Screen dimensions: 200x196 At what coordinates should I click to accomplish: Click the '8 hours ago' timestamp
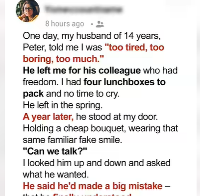(65, 24)
